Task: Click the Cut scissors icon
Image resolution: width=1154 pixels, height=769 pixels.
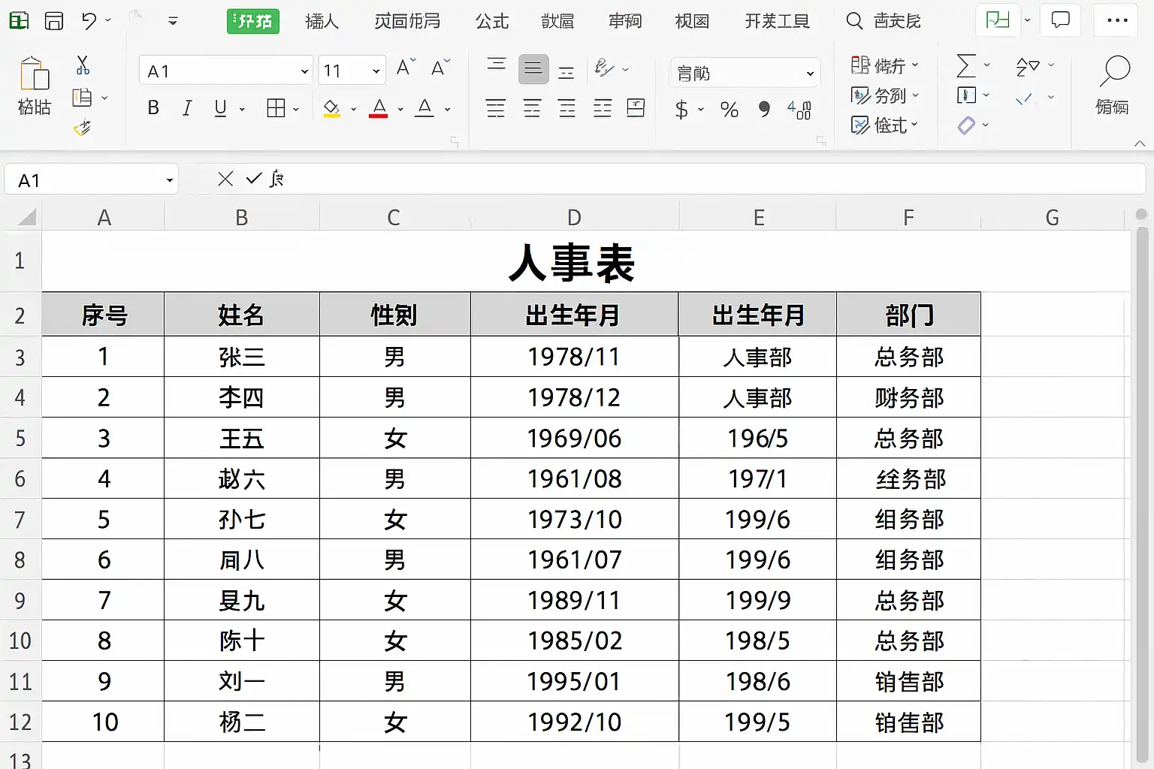Action: pyautogui.click(x=83, y=65)
